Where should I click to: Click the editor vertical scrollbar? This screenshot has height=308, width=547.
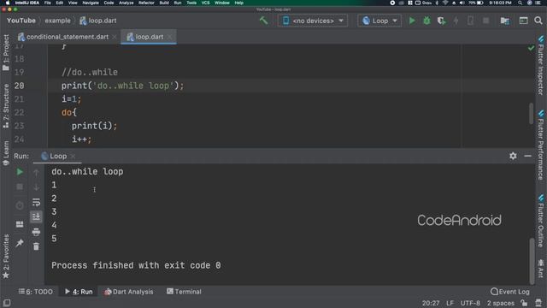point(531,113)
